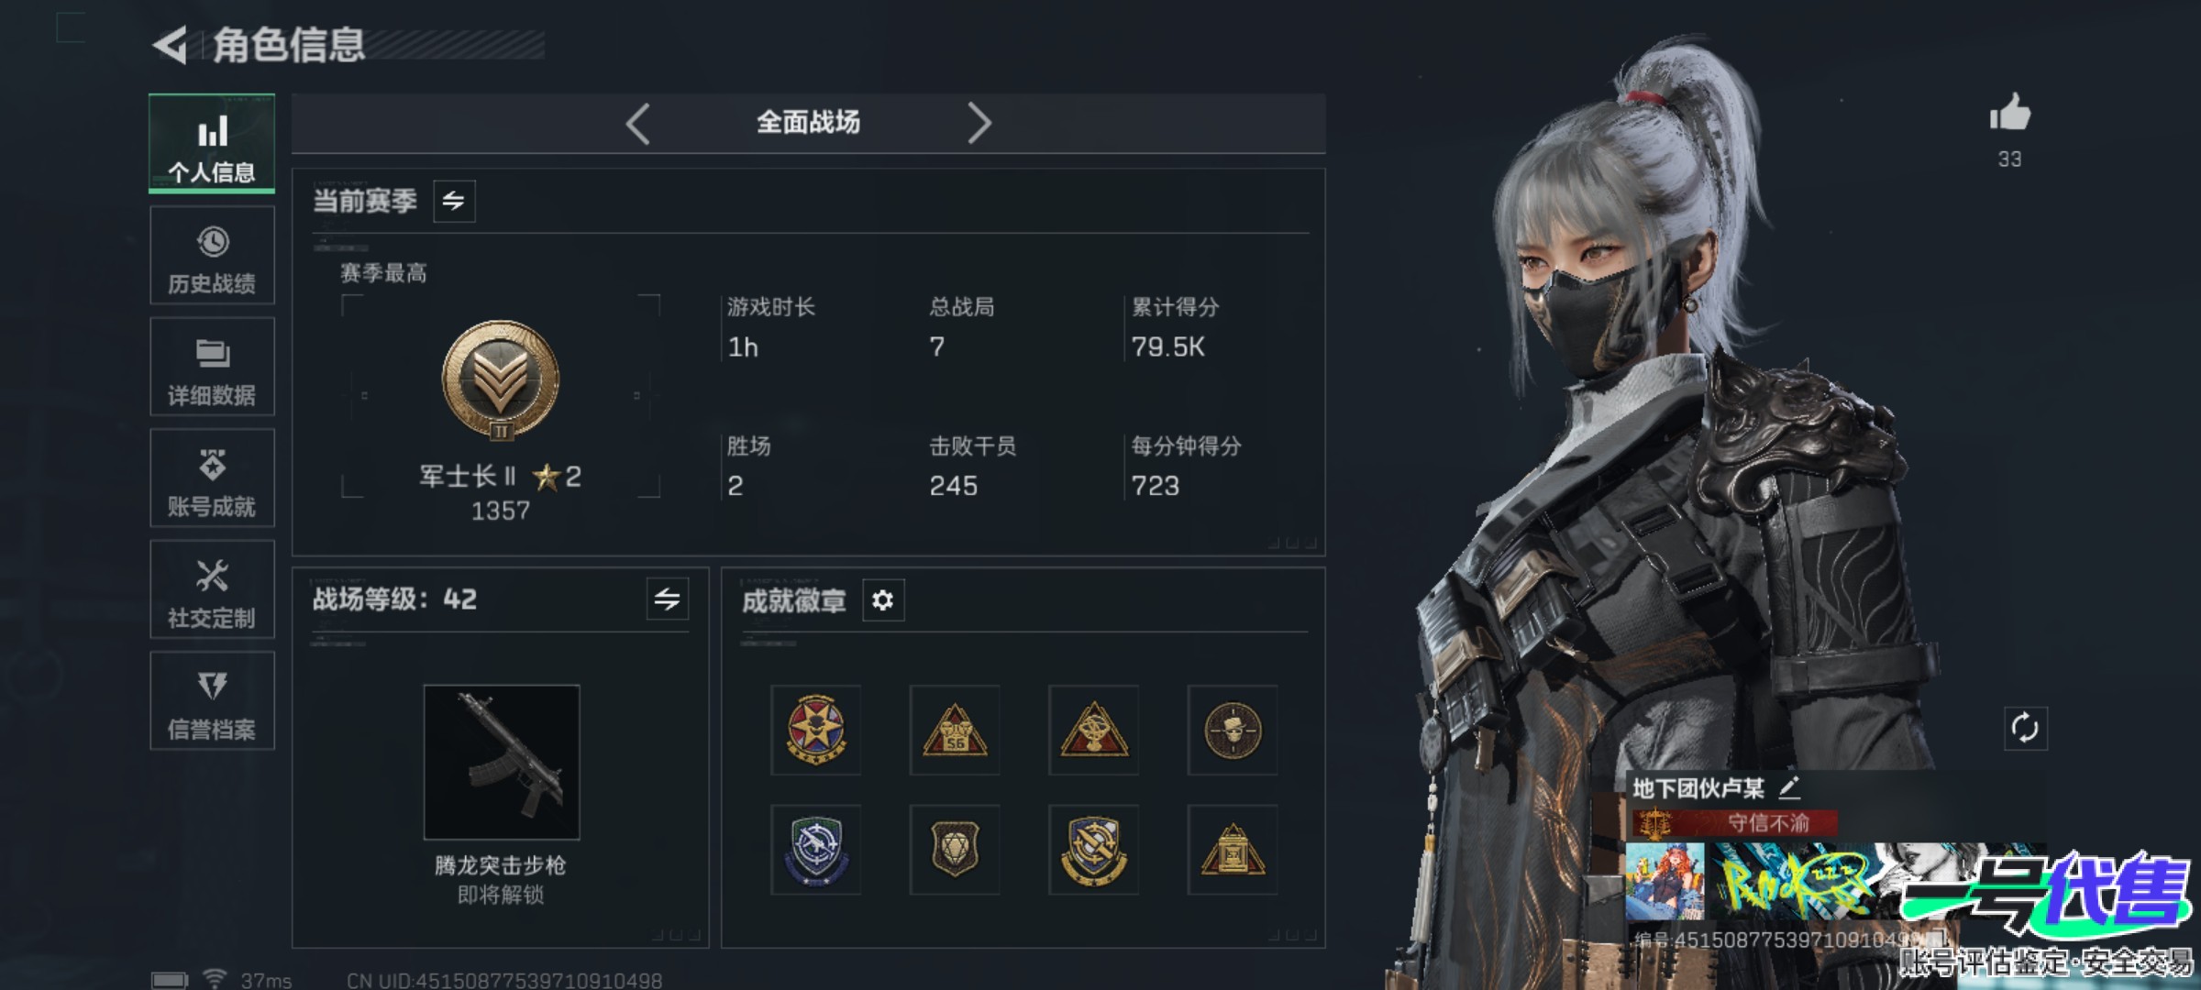Go to 社交定制 section

tap(212, 589)
